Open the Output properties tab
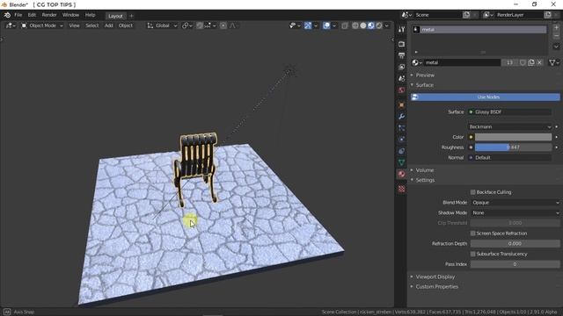Image resolution: width=563 pixels, height=316 pixels. pyautogui.click(x=401, y=55)
